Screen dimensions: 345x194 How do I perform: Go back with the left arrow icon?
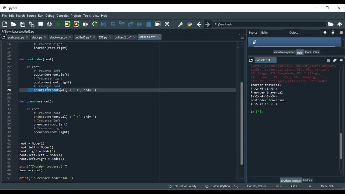[199, 24]
